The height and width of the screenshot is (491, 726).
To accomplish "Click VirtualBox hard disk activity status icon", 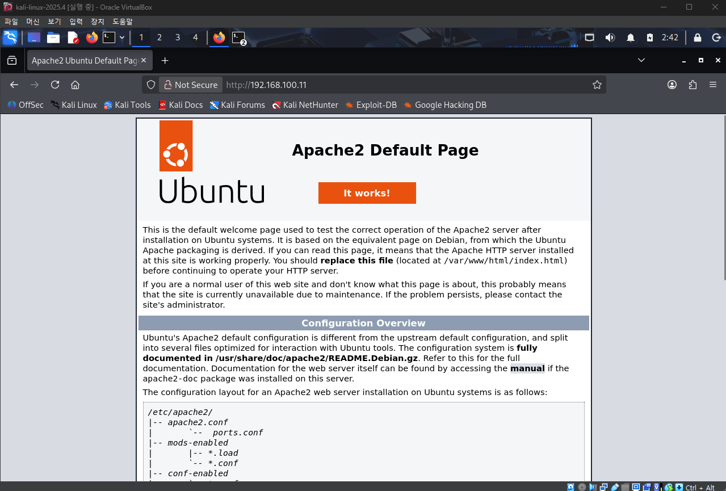I will tap(571, 487).
